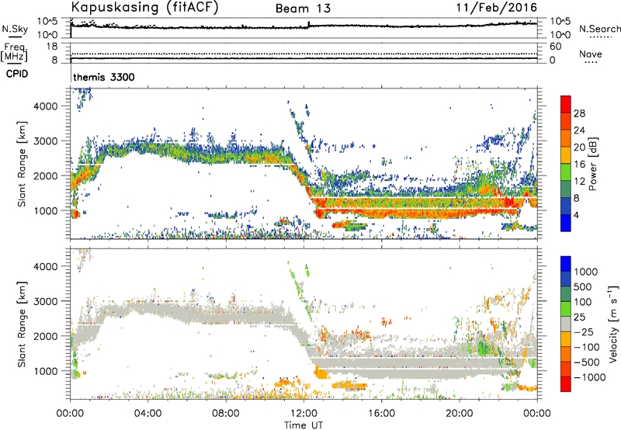Viewport: 621px width, 430px height.
Task: Click the 'Time UT' axis title
Action: click(x=304, y=425)
